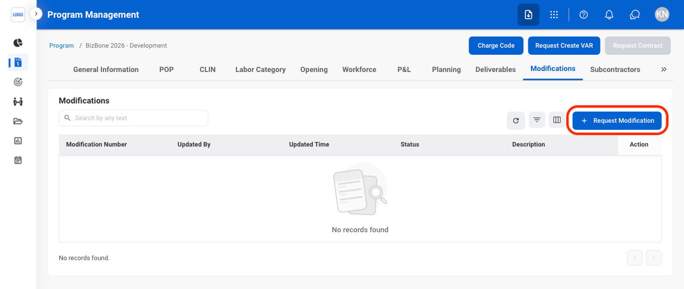The image size is (684, 289).
Task: Click the search magnifier icon
Action: point(68,118)
